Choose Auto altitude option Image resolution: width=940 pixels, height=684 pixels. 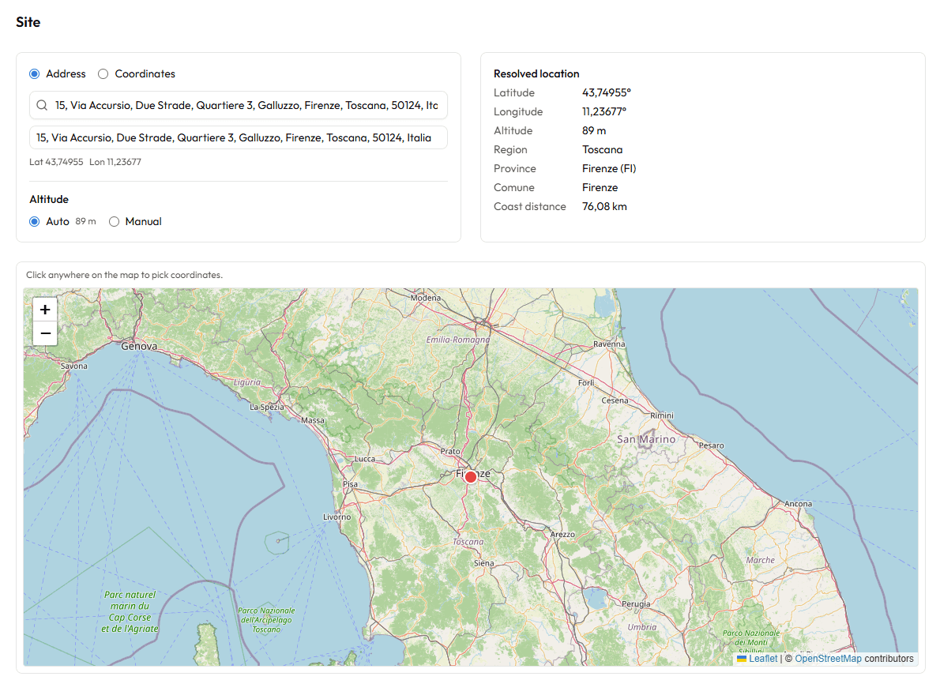(35, 222)
